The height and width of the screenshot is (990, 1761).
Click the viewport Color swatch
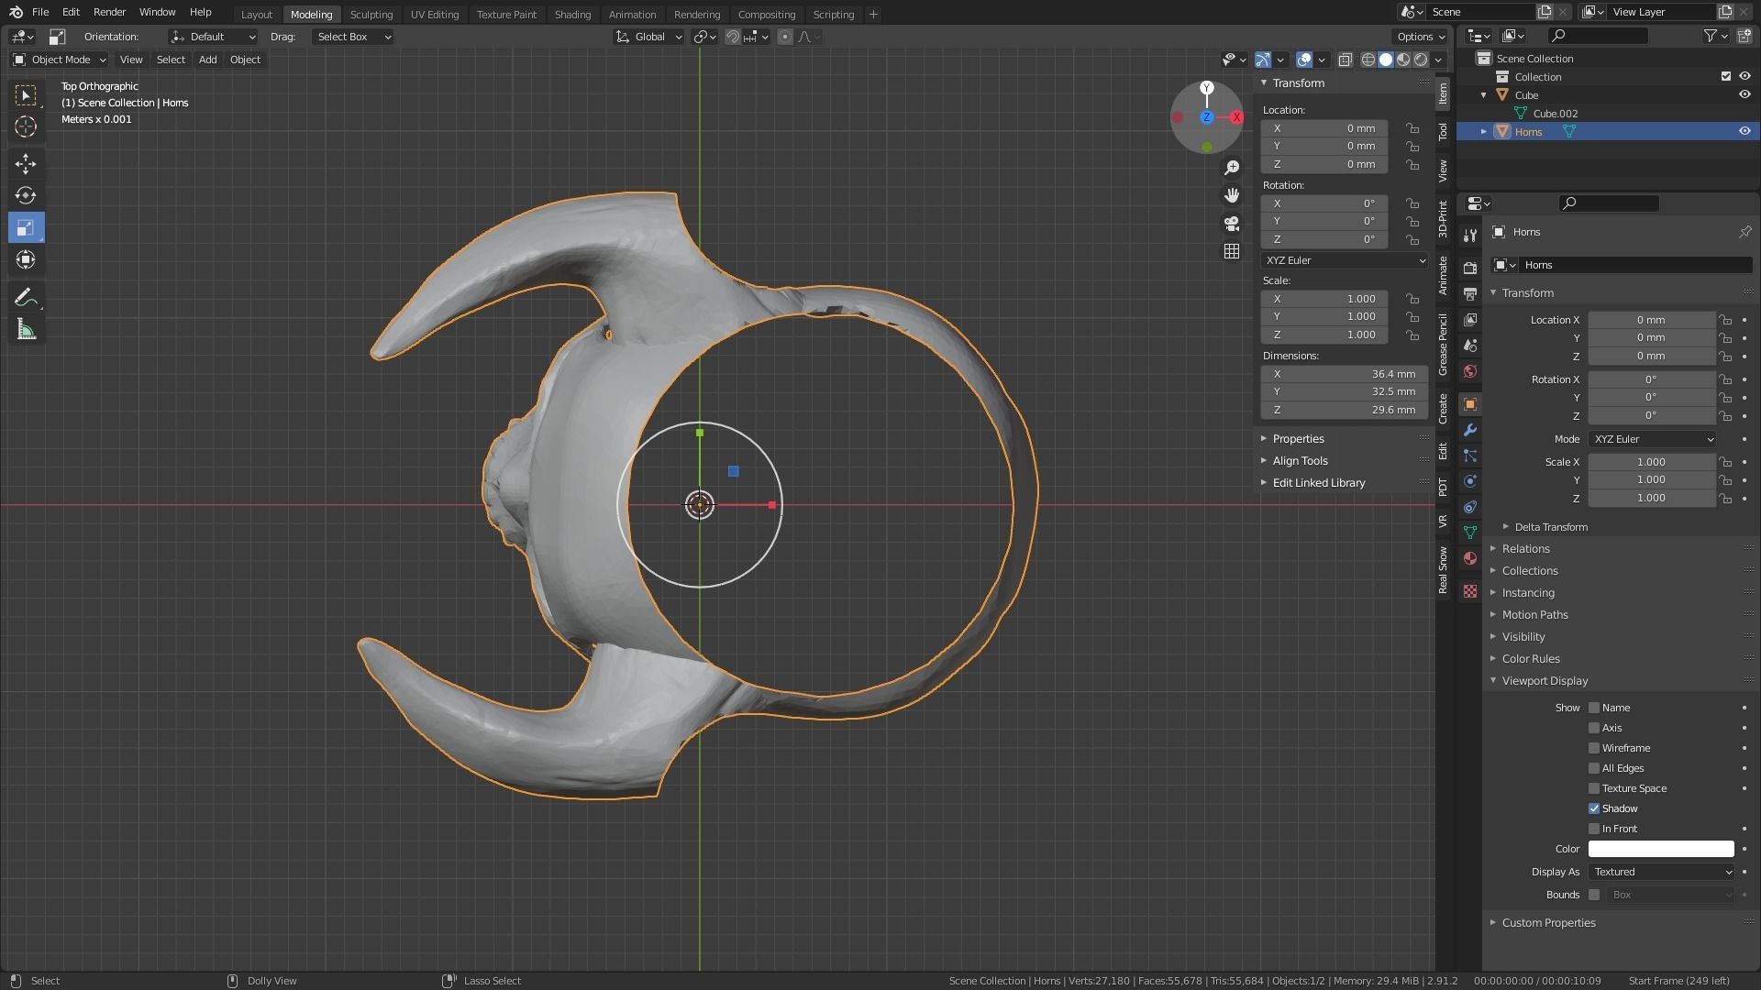pyautogui.click(x=1661, y=849)
